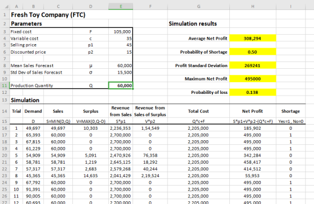Click the Simulation results heading

193,23
